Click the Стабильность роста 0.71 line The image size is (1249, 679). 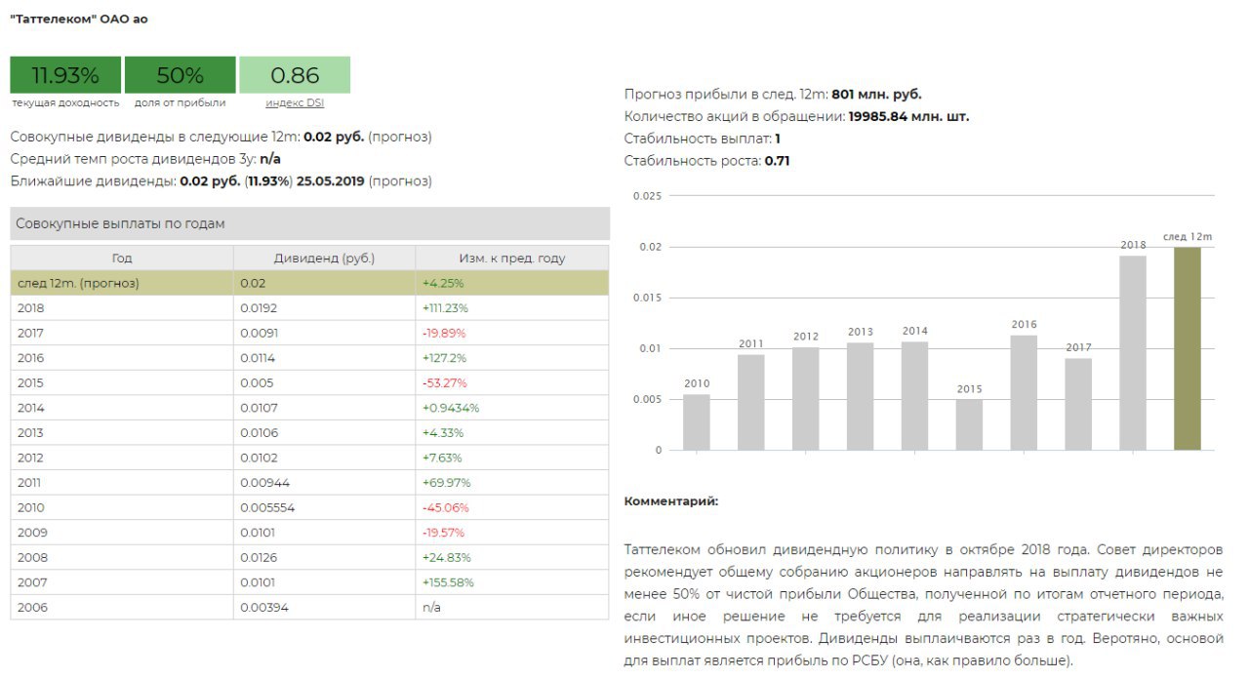pyautogui.click(x=707, y=161)
